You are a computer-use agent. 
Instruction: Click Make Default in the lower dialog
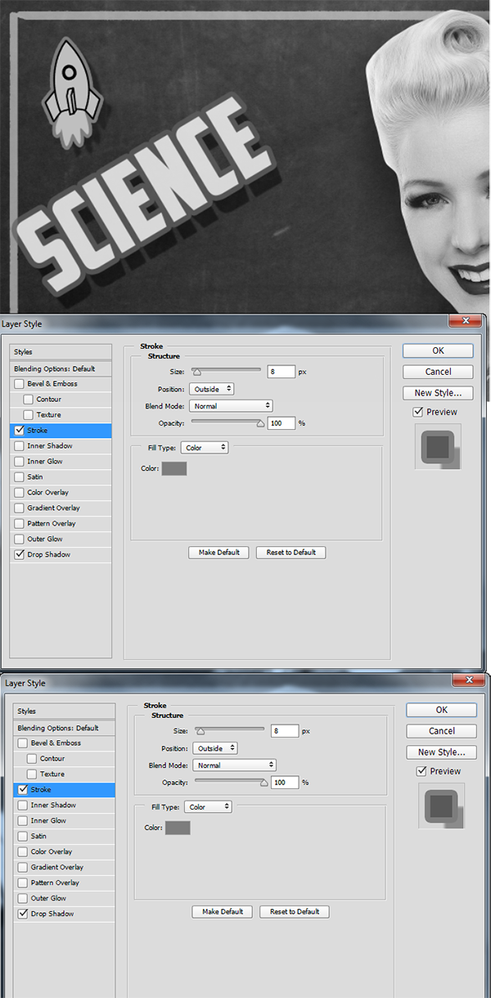(x=222, y=911)
